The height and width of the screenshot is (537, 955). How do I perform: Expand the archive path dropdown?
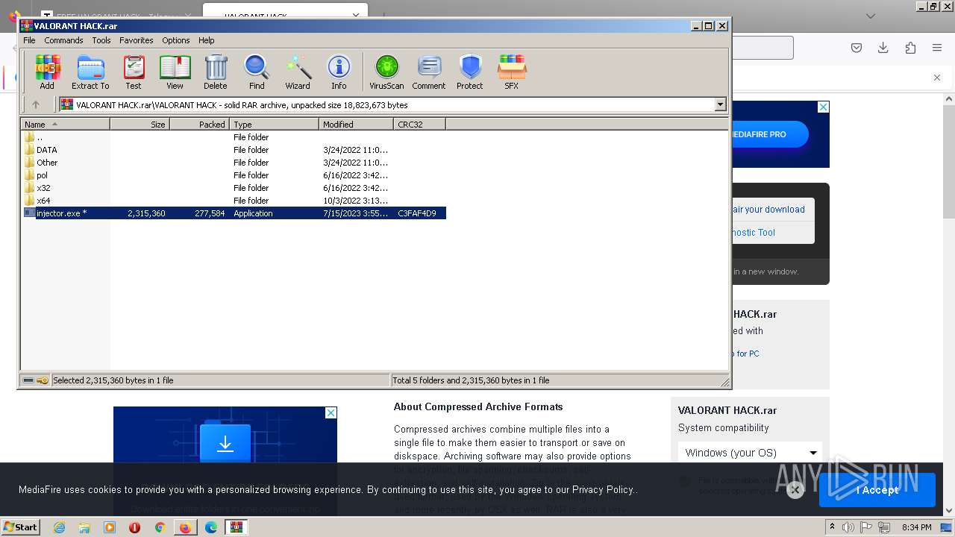tap(721, 104)
